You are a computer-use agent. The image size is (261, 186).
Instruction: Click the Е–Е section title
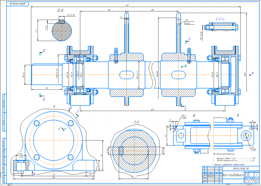(136, 123)
